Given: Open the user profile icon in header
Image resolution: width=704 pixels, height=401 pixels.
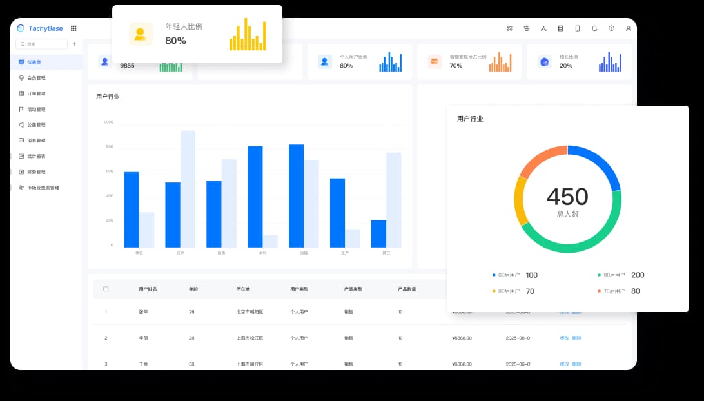Looking at the screenshot, I should [x=628, y=28].
